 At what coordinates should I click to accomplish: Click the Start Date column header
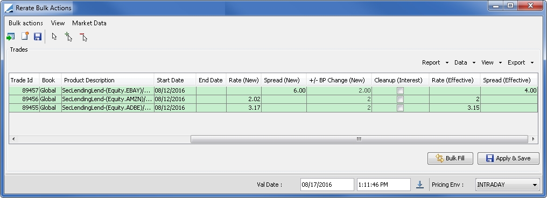click(175, 80)
